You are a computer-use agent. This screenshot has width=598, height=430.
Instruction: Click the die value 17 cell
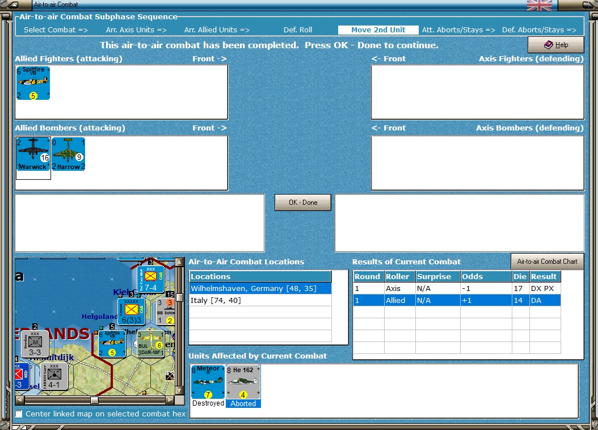click(x=521, y=289)
